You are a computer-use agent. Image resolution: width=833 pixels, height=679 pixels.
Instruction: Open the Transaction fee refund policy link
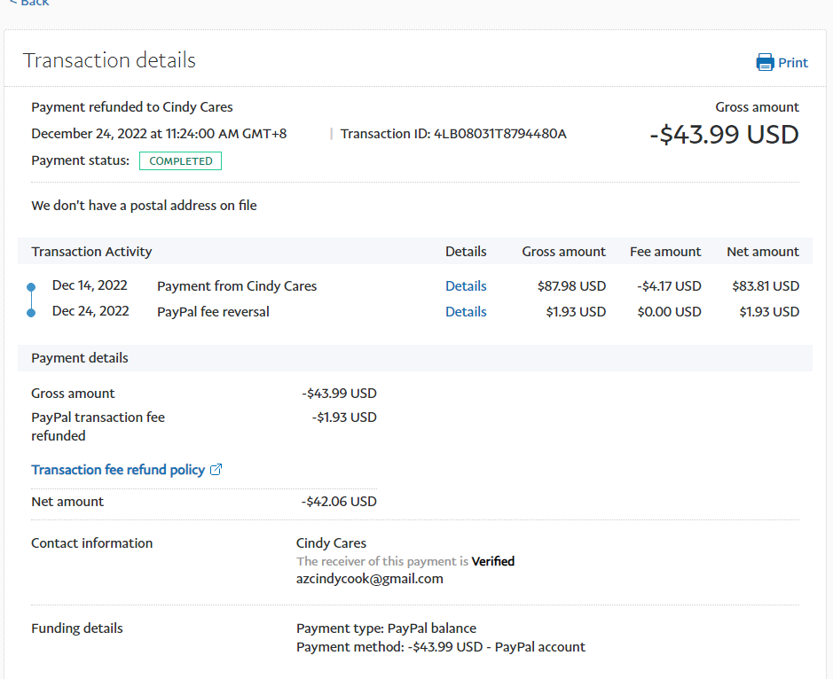coord(118,470)
